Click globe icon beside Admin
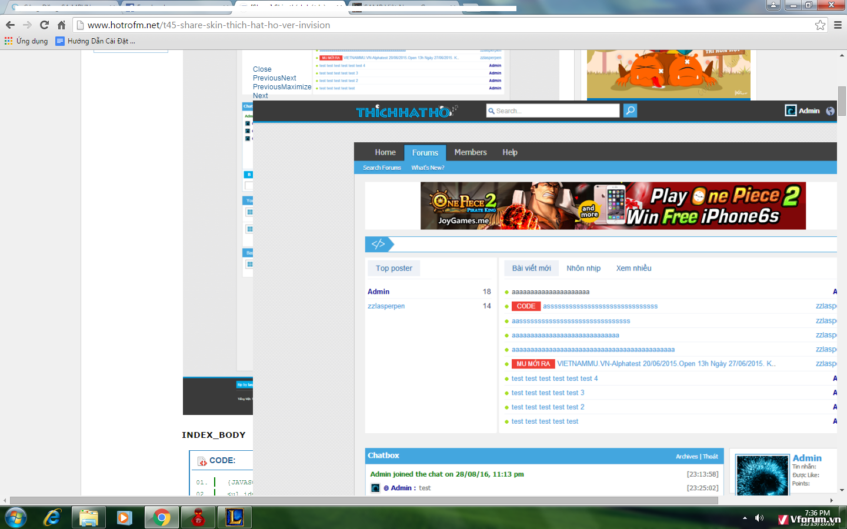The width and height of the screenshot is (847, 529). 830,111
